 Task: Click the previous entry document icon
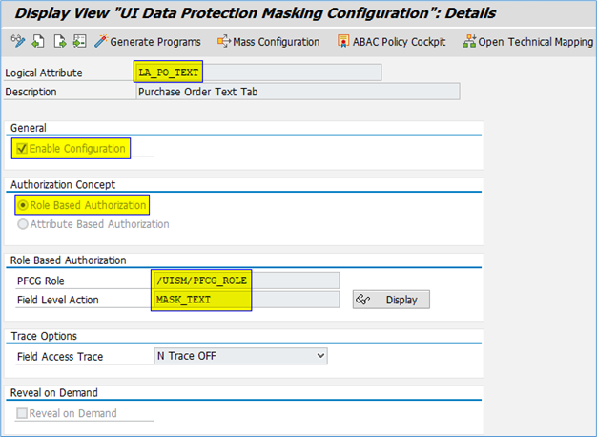point(38,41)
